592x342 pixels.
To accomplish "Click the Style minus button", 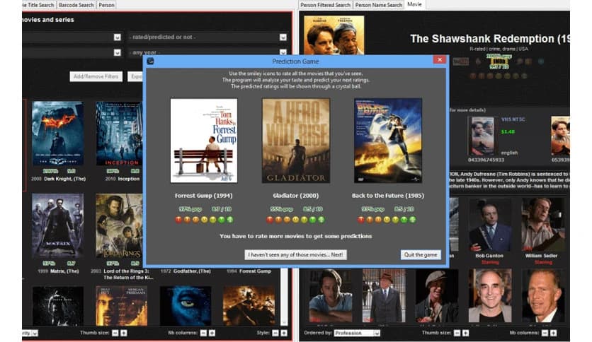I will click(x=275, y=333).
